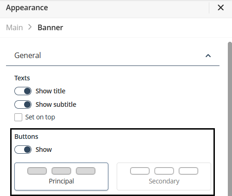Turn off the Show title switch

pyautogui.click(x=23, y=91)
